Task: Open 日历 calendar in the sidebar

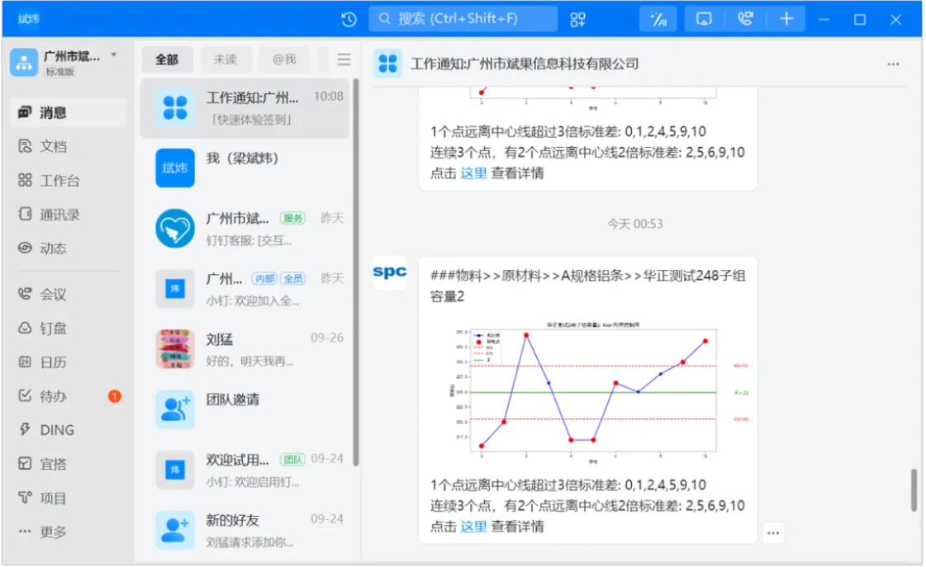Action: [x=53, y=362]
